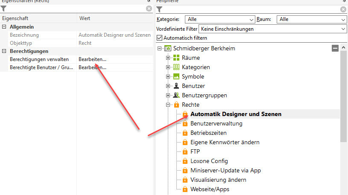Open the Raum dropdown
The image size is (348, 195).
point(312,19)
